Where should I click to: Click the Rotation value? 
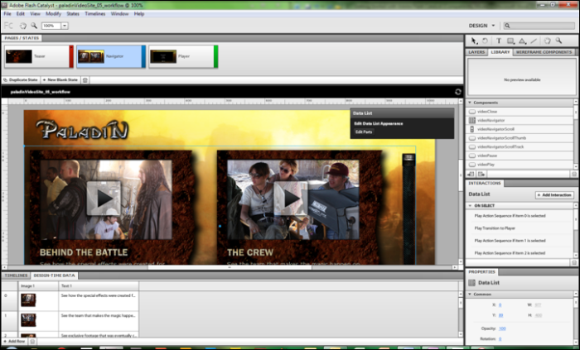pos(500,339)
